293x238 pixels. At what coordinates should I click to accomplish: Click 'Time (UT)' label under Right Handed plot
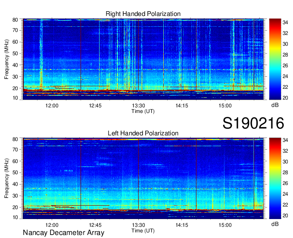(143, 111)
